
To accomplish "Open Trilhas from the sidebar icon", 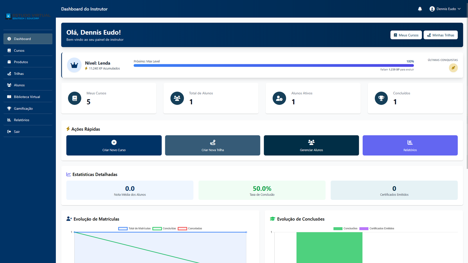I will 9,73.
